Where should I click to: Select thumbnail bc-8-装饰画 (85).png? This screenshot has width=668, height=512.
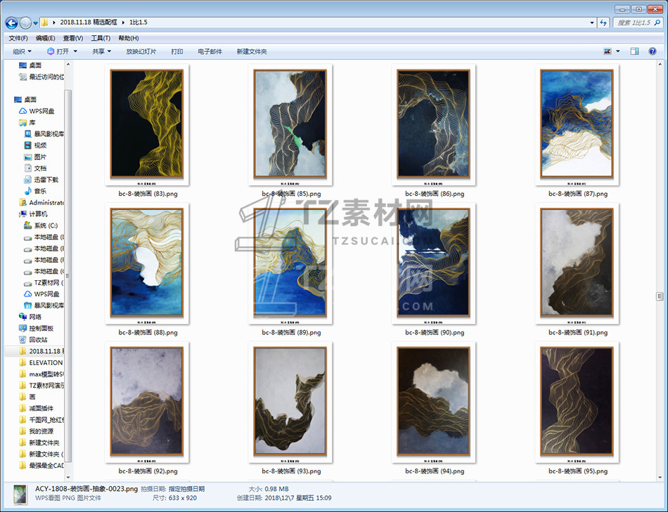click(x=290, y=124)
